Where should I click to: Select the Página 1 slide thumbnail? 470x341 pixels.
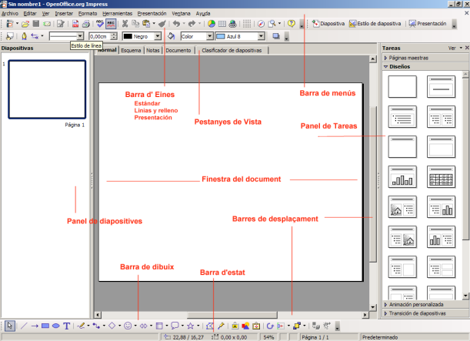tap(47, 89)
